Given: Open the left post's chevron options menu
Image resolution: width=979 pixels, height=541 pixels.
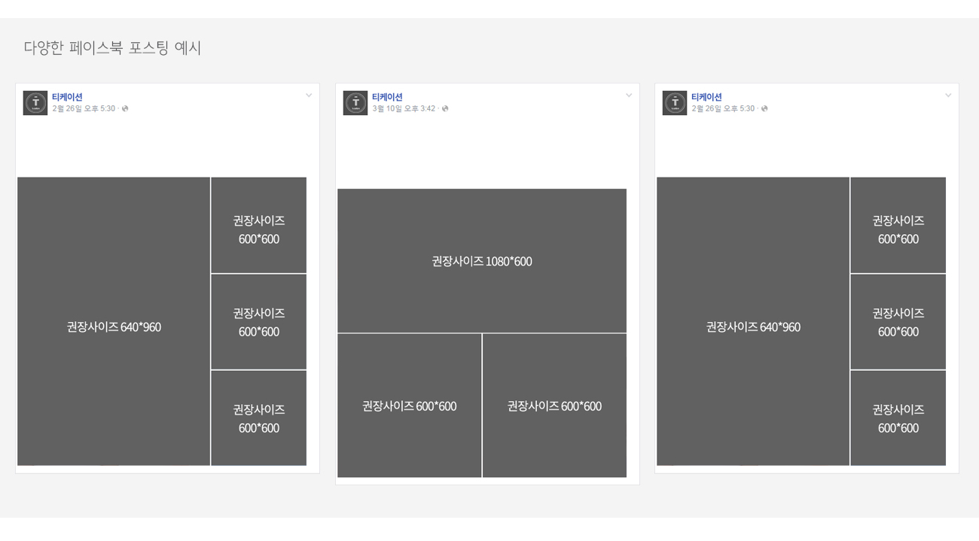Looking at the screenshot, I should (309, 96).
